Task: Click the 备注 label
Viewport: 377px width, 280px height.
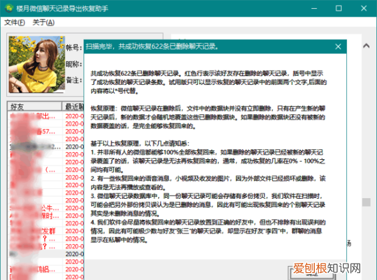Action: click(74, 80)
